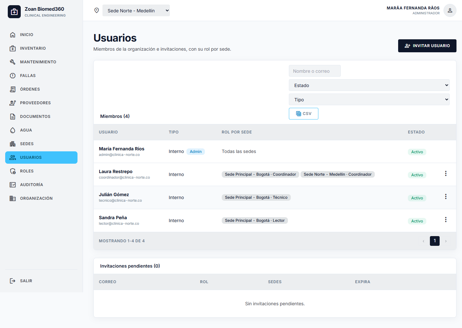Open the Estado filter dropdown
Viewport: 462px width, 328px height.
(x=369, y=85)
